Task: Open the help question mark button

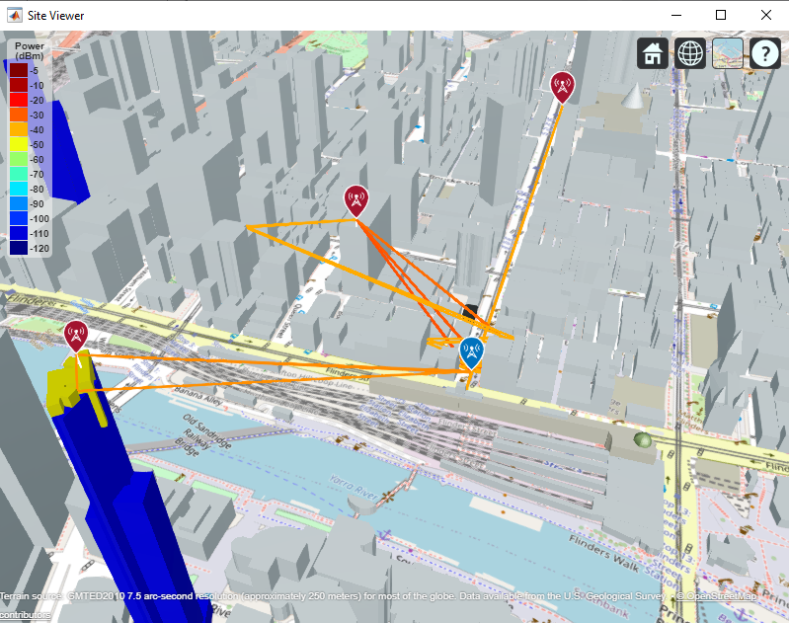Action: pyautogui.click(x=765, y=53)
